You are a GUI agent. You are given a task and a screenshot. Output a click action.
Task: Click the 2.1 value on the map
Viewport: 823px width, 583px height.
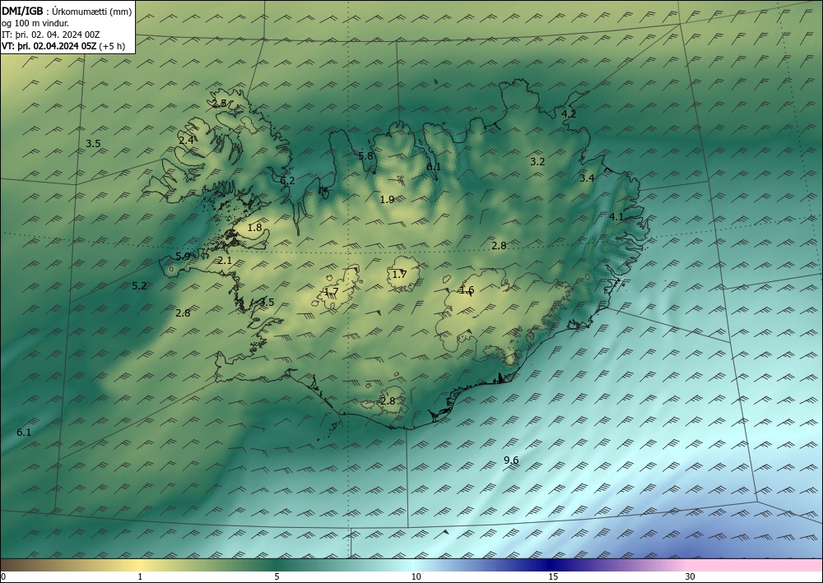point(225,260)
